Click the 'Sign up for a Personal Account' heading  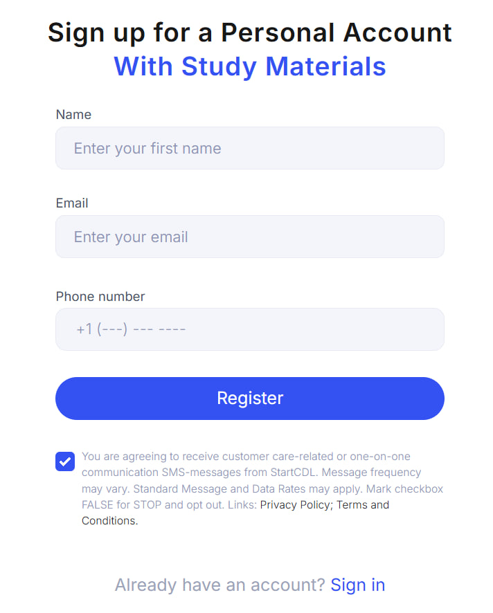click(249, 33)
